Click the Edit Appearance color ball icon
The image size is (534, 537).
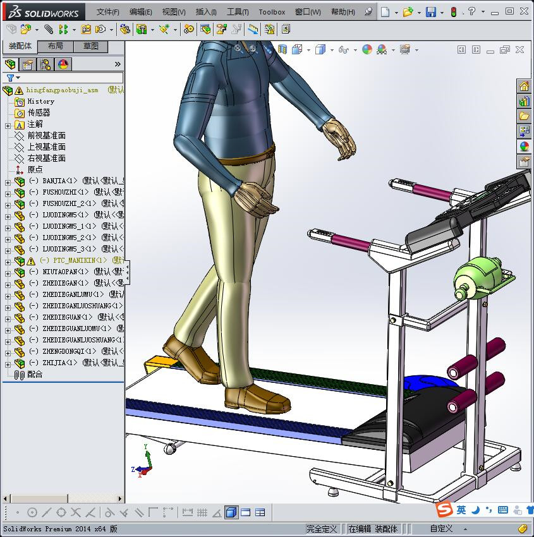pyautogui.click(x=367, y=50)
